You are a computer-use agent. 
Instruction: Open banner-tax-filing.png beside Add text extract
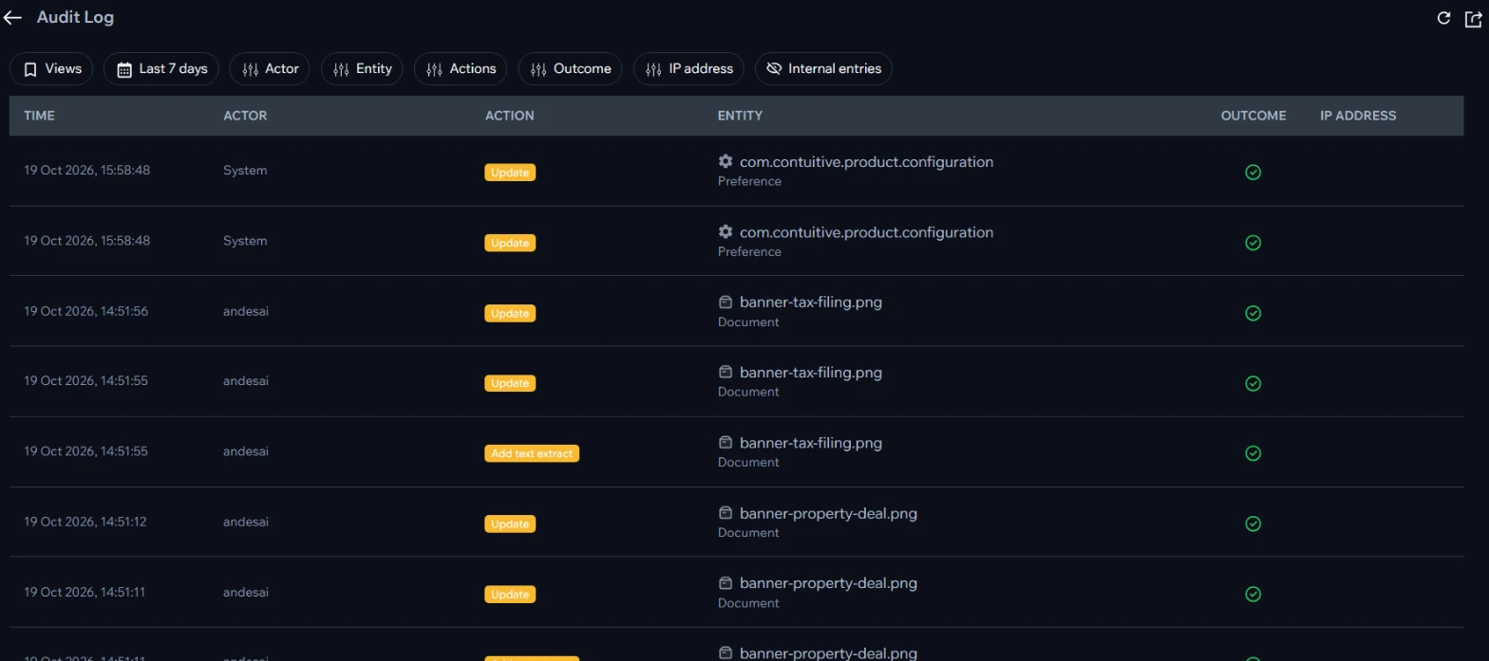click(x=811, y=443)
